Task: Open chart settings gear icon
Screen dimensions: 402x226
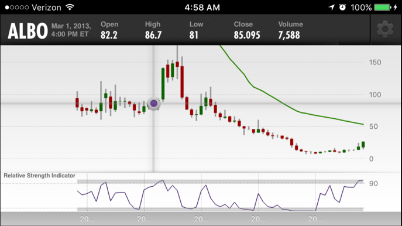Action: click(385, 30)
